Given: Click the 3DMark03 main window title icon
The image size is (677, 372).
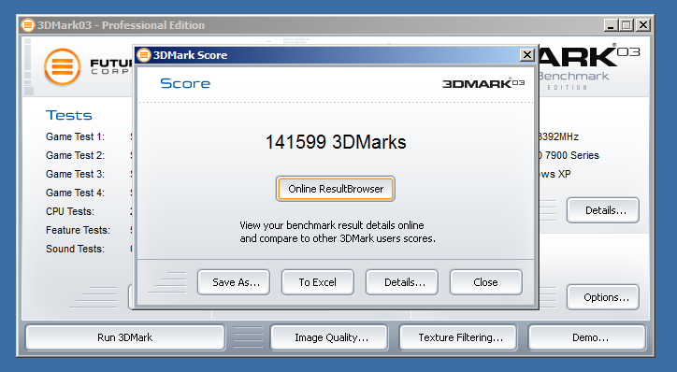Looking at the screenshot, I should click(28, 25).
